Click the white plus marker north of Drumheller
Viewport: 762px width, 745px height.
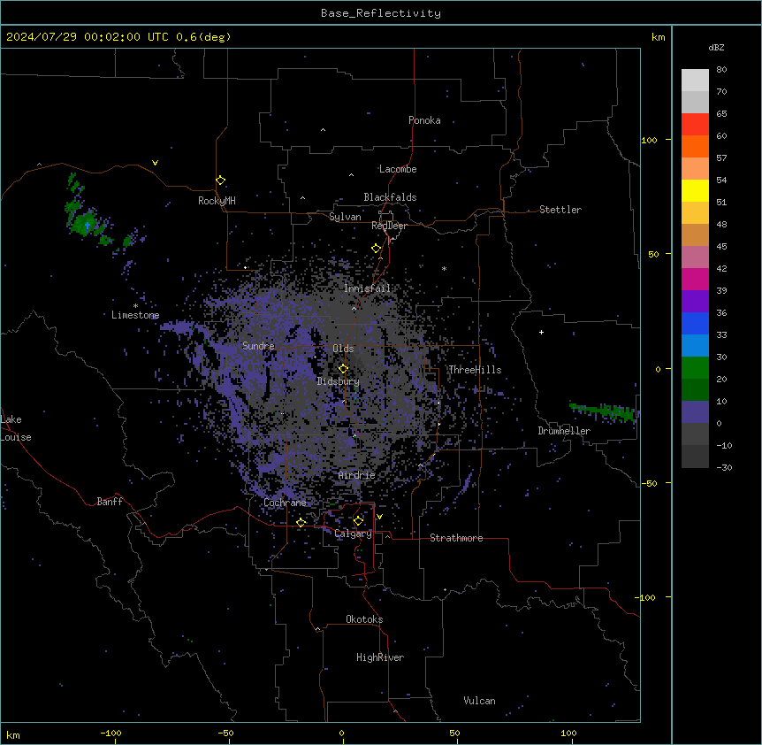(x=541, y=332)
